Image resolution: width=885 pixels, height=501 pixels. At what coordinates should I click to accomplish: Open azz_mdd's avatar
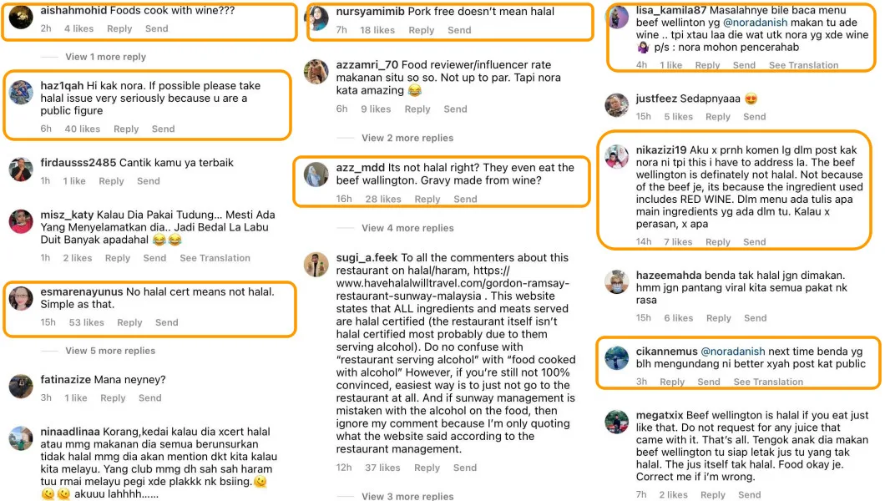(x=316, y=173)
